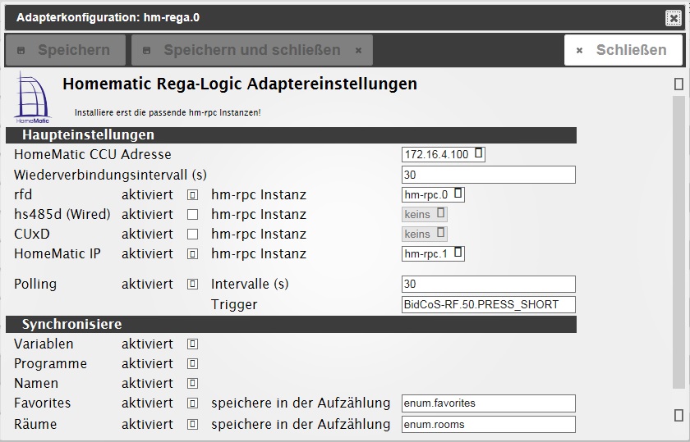Click the disk icon on Speichern und schließen
This screenshot has height=442, width=690.
(147, 50)
